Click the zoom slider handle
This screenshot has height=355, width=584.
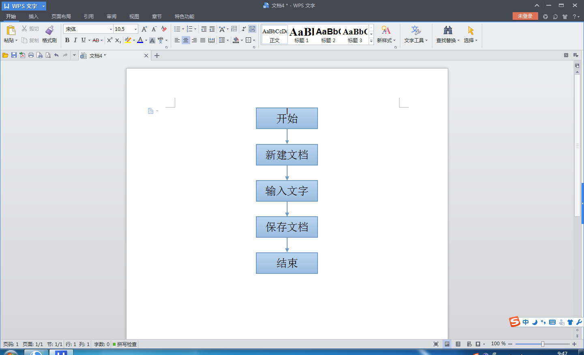[543, 344]
